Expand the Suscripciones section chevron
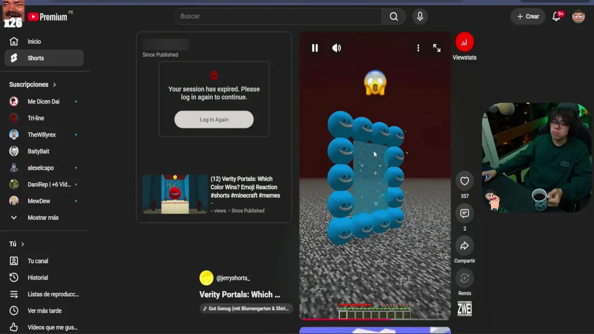 (x=54, y=84)
